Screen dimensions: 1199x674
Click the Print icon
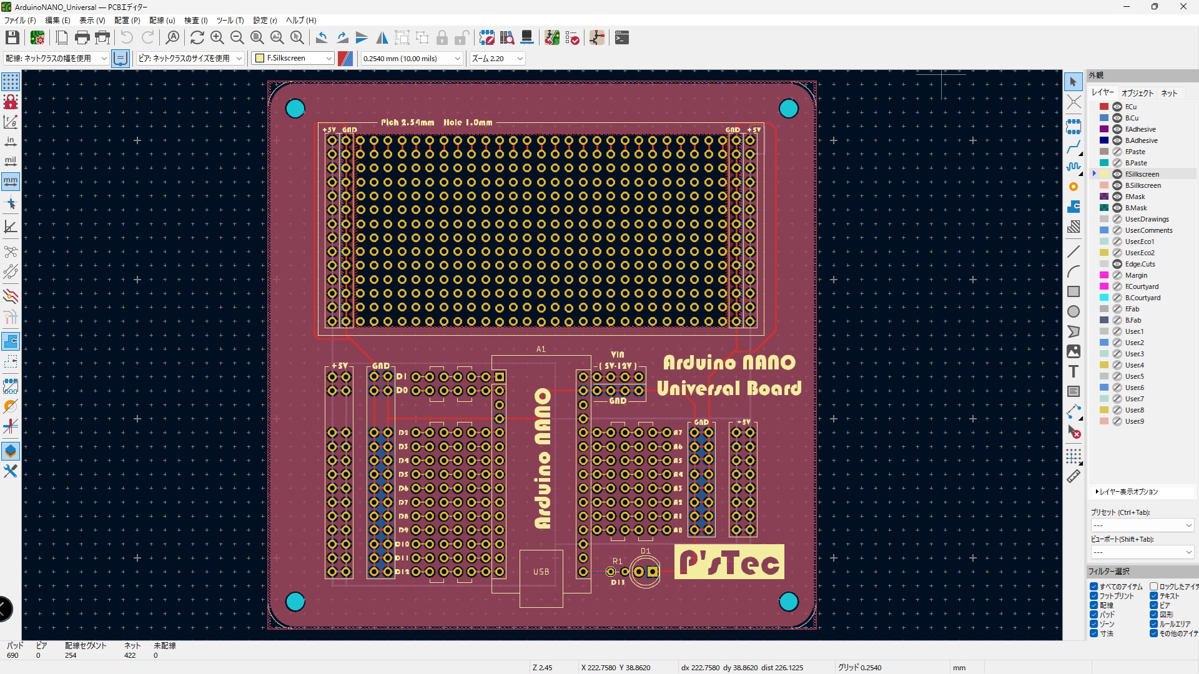pos(82,38)
